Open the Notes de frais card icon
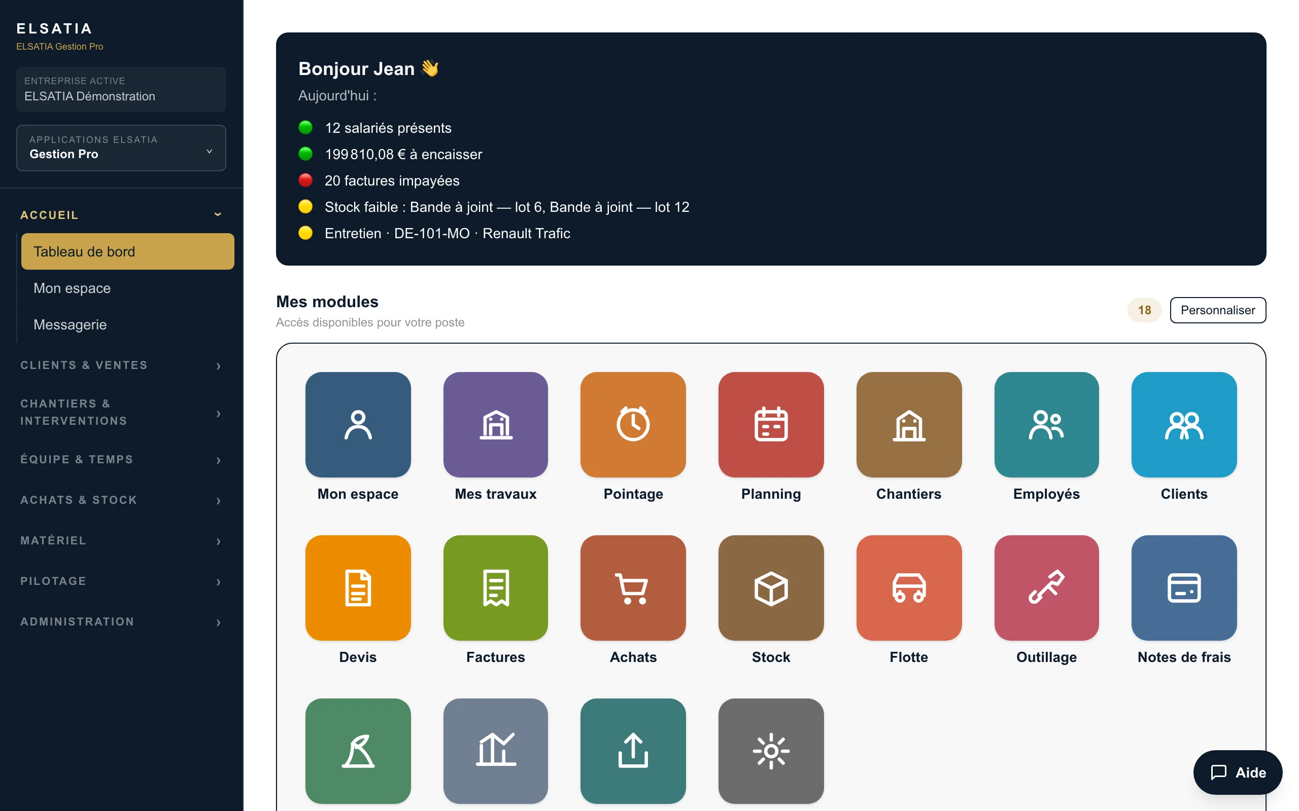The height and width of the screenshot is (811, 1299). [1184, 587]
